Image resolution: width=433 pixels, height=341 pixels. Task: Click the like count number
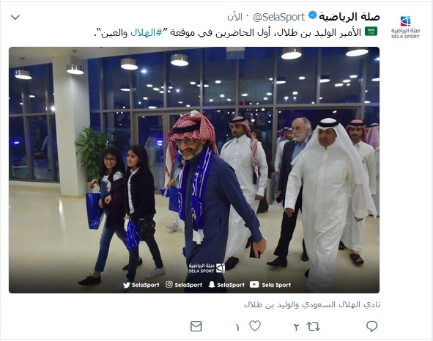pyautogui.click(x=237, y=328)
